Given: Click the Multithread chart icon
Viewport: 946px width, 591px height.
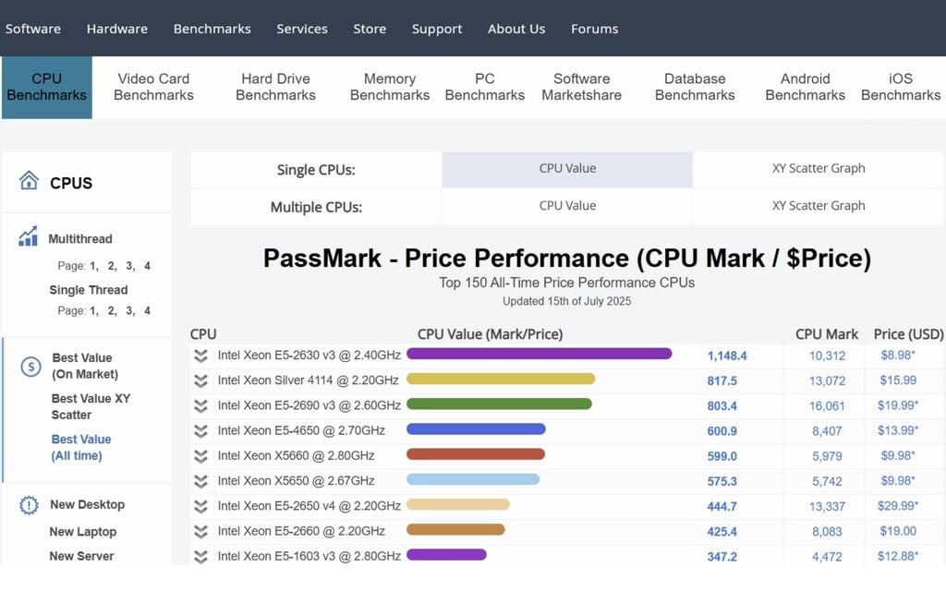Looking at the screenshot, I should pos(28,236).
